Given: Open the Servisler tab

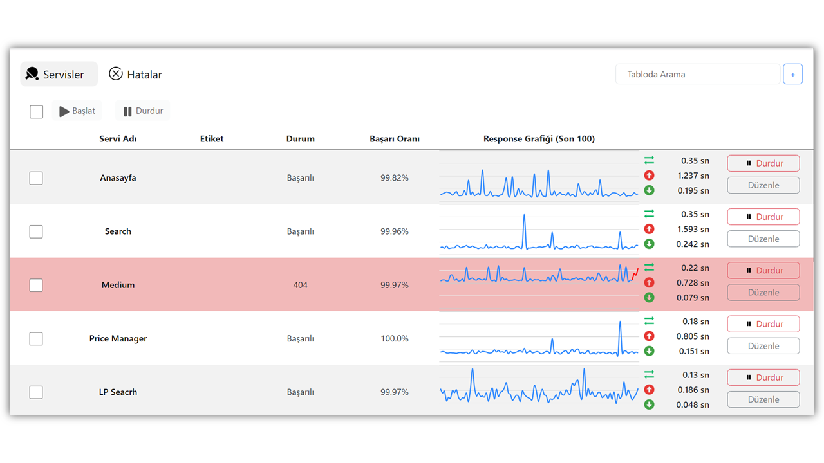Looking at the screenshot, I should [x=59, y=74].
